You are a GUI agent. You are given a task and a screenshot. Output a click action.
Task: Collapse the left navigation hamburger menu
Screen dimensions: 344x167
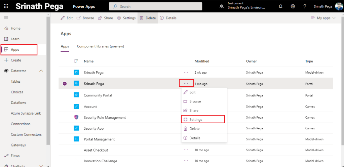(x=6, y=18)
